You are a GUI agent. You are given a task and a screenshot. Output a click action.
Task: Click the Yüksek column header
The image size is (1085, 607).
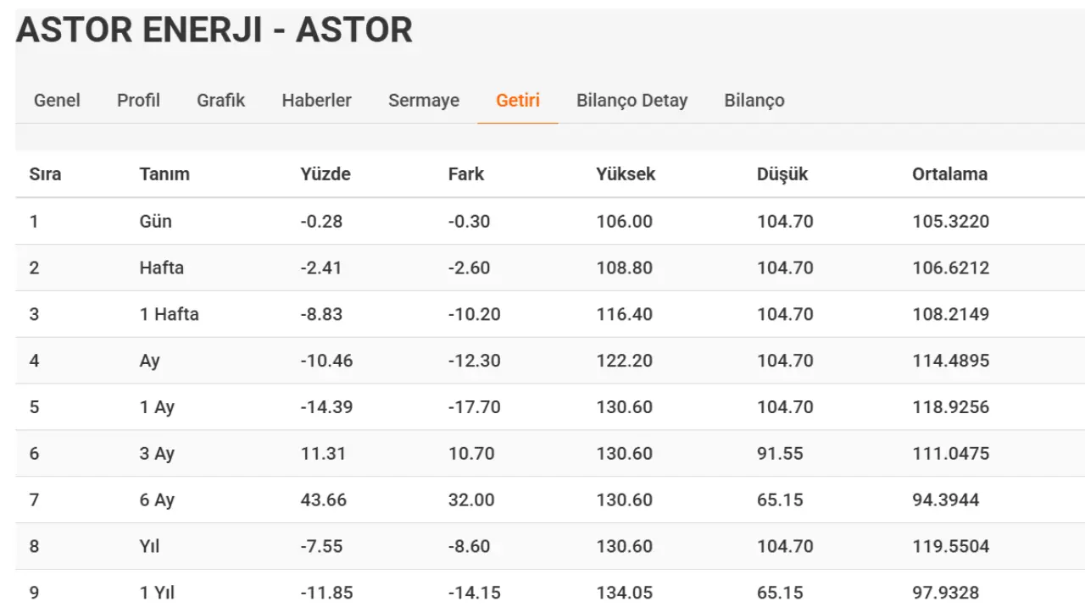point(626,174)
